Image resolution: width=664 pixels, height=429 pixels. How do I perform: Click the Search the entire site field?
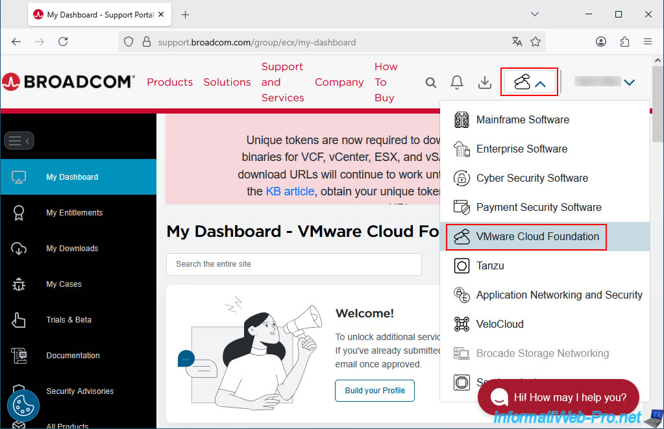coord(293,264)
